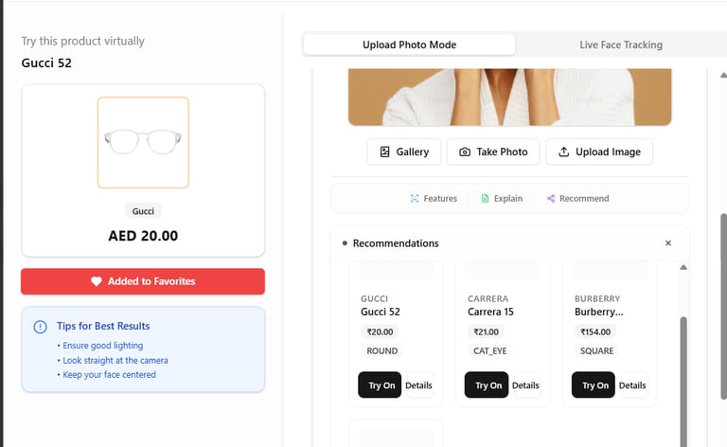Click the upload arrow icon

pyautogui.click(x=564, y=152)
